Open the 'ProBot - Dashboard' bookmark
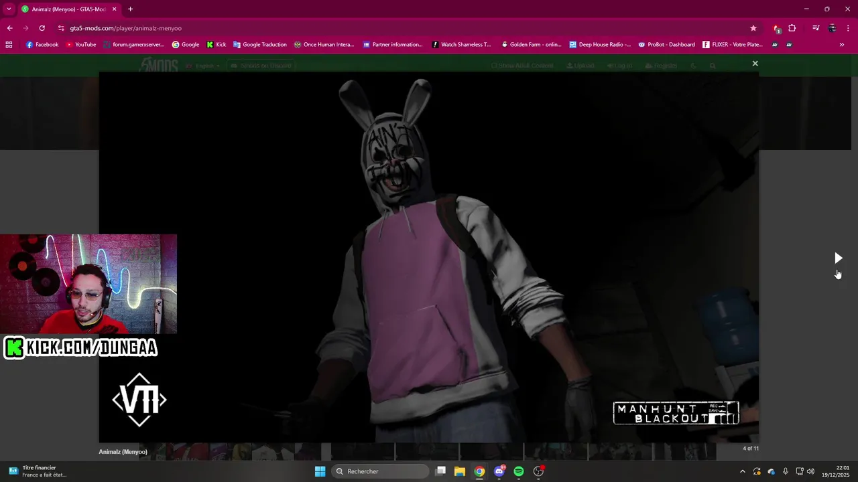Viewport: 858px width, 482px height. click(666, 45)
